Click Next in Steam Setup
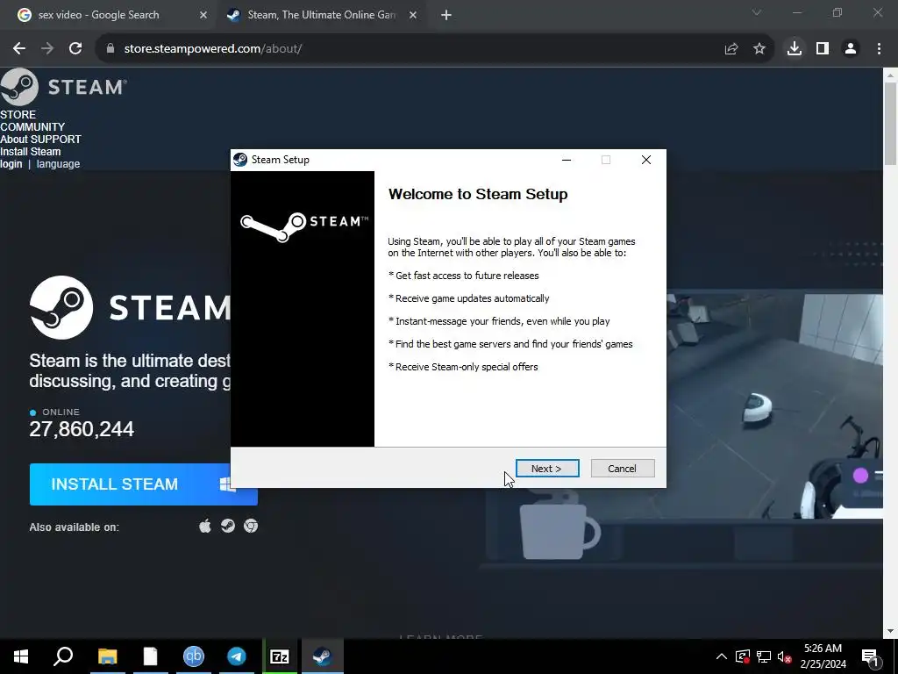898x674 pixels. pos(547,469)
